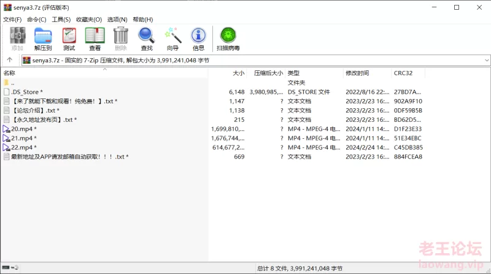Click CRC32 value C45DB385
The width and height of the screenshot is (491, 274).
click(408, 147)
